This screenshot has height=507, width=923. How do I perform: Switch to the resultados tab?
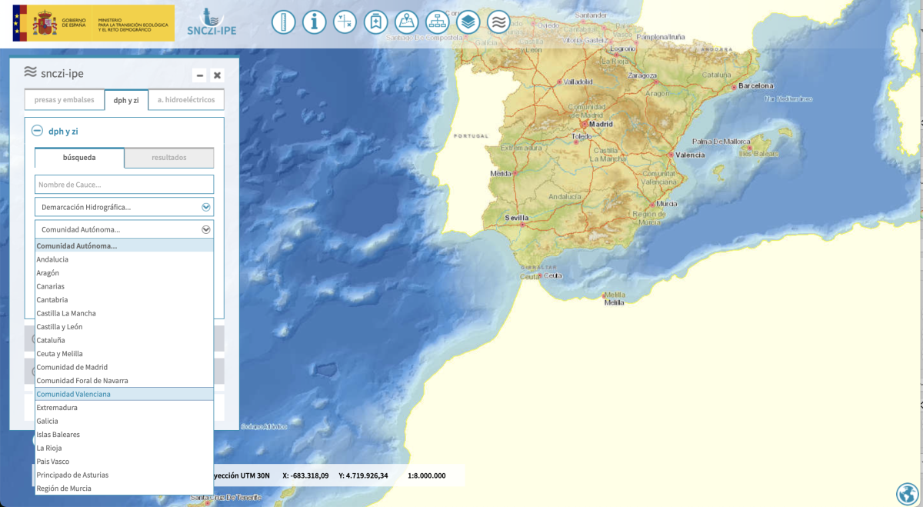(168, 158)
